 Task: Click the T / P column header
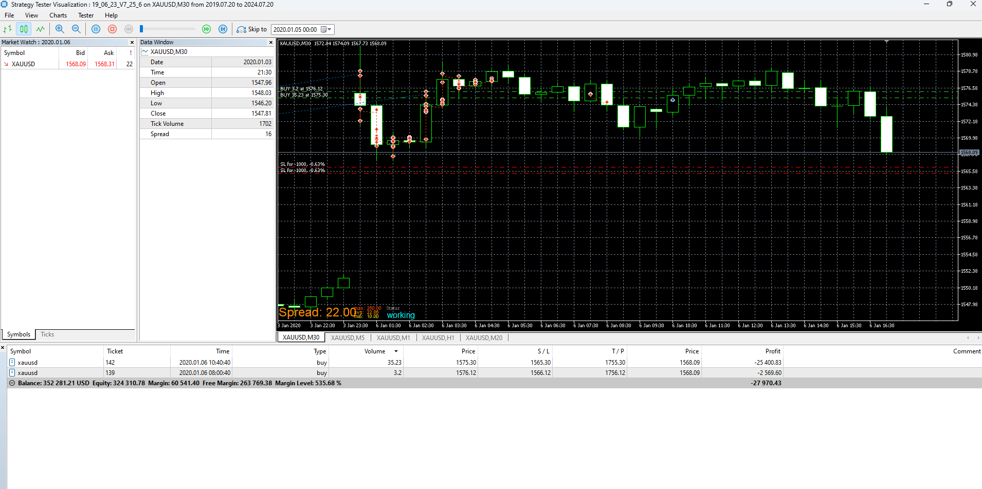tap(617, 351)
